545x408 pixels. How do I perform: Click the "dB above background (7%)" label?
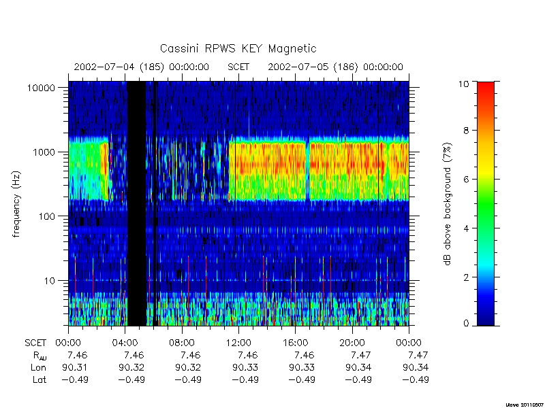[x=448, y=205]
